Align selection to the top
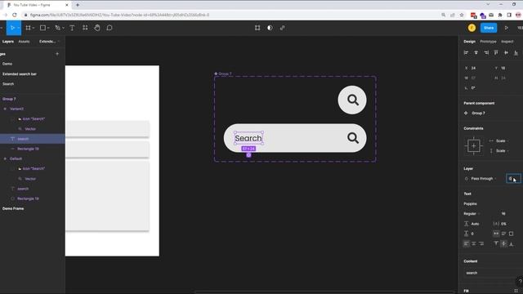 [x=496, y=52]
